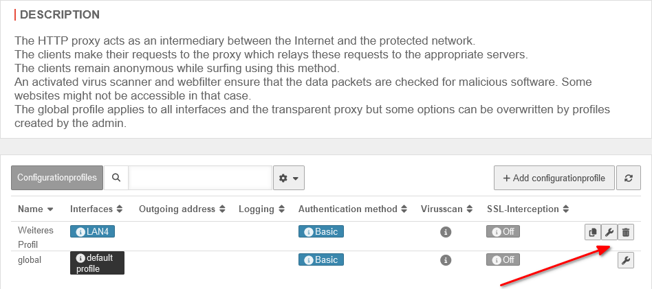Click the search magnifier icon
The height and width of the screenshot is (289, 652).
point(116,178)
